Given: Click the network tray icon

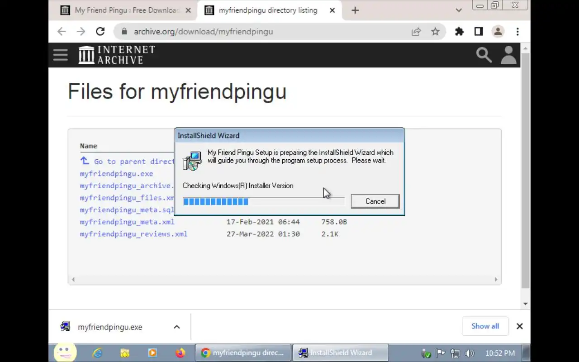Looking at the screenshot, I should tap(455, 353).
